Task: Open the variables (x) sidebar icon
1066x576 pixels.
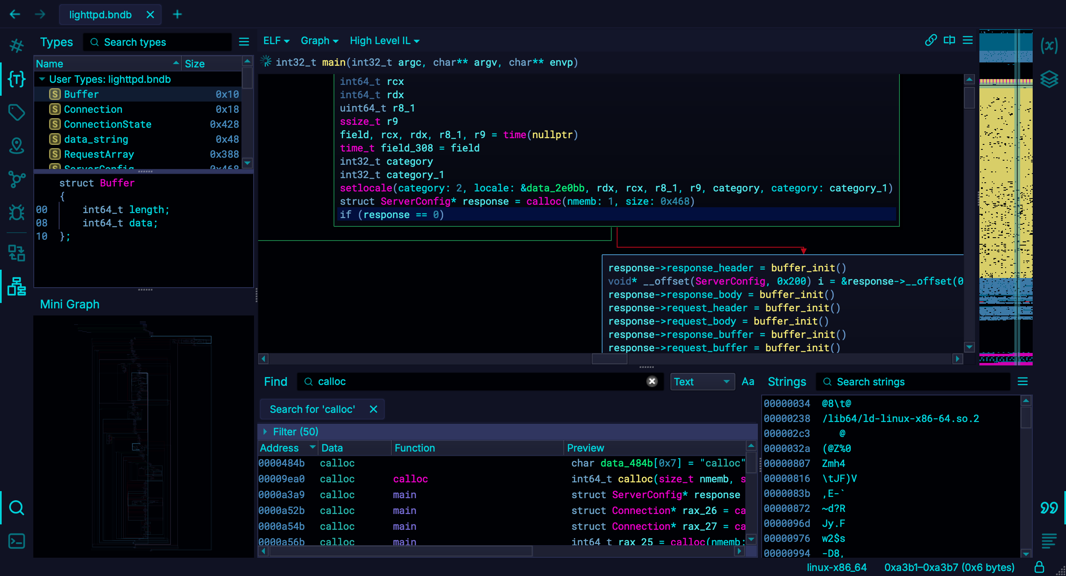Action: coord(1049,45)
